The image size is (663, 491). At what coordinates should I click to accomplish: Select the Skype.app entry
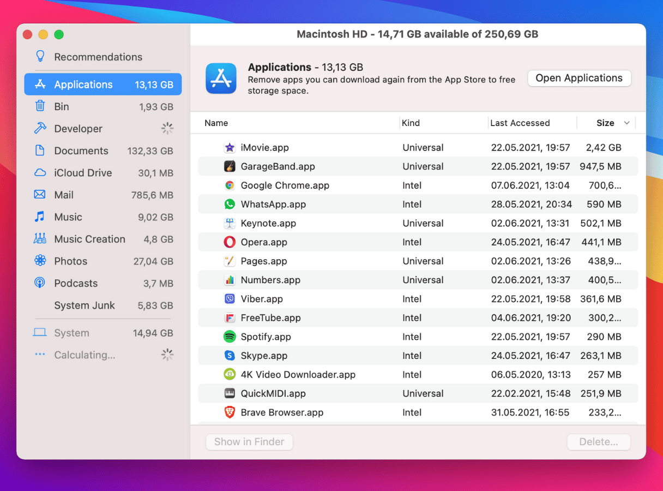tap(264, 356)
